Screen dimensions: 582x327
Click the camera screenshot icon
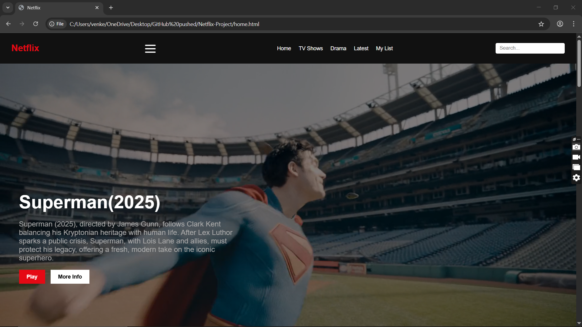[576, 147]
